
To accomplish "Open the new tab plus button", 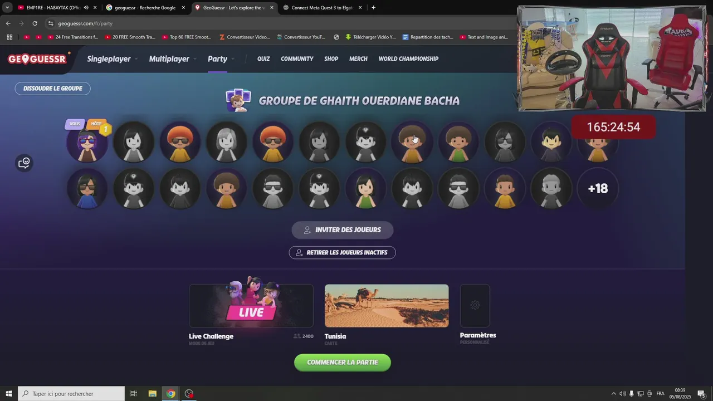I will coord(373,8).
